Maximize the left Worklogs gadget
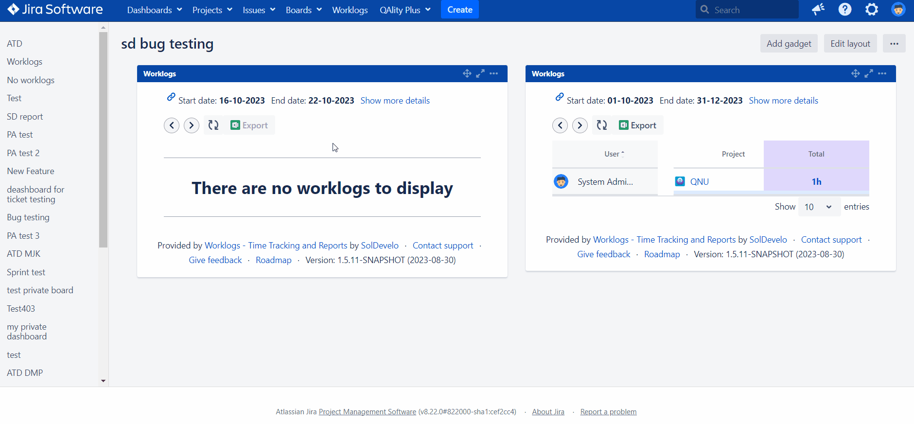 click(480, 73)
